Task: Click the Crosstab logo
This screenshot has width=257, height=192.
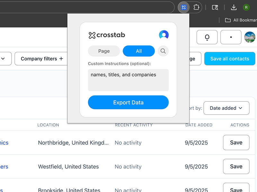Action: pyautogui.click(x=106, y=35)
